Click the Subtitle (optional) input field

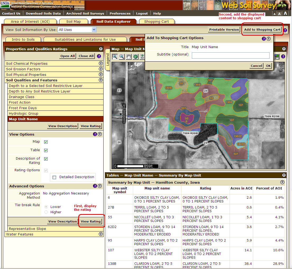[x=230, y=55]
